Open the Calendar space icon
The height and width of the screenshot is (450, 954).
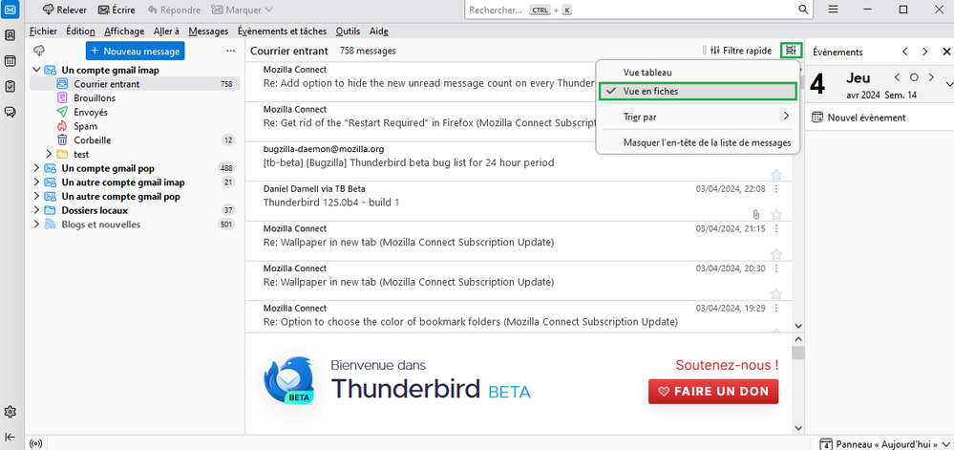tap(10, 61)
